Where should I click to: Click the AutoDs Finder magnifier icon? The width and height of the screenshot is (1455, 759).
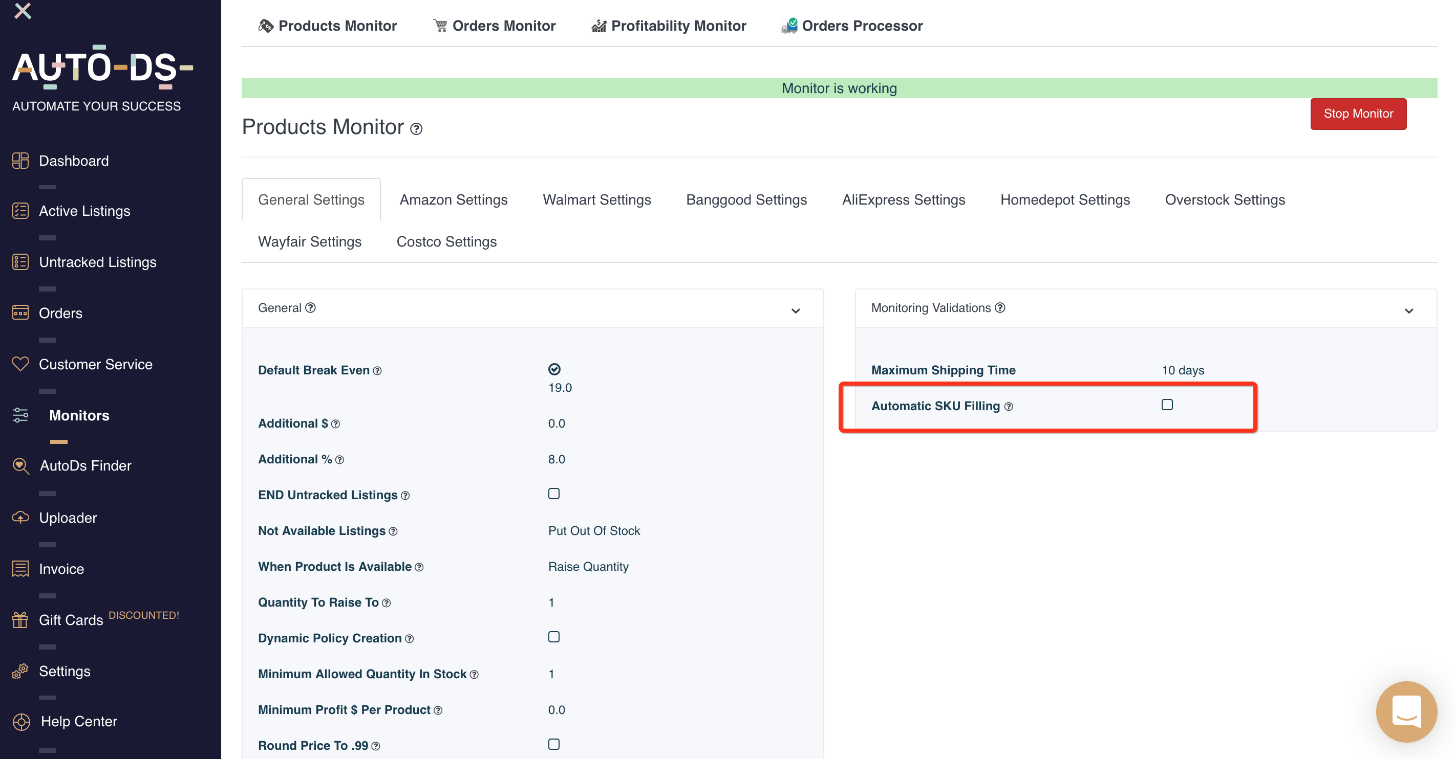tap(21, 465)
